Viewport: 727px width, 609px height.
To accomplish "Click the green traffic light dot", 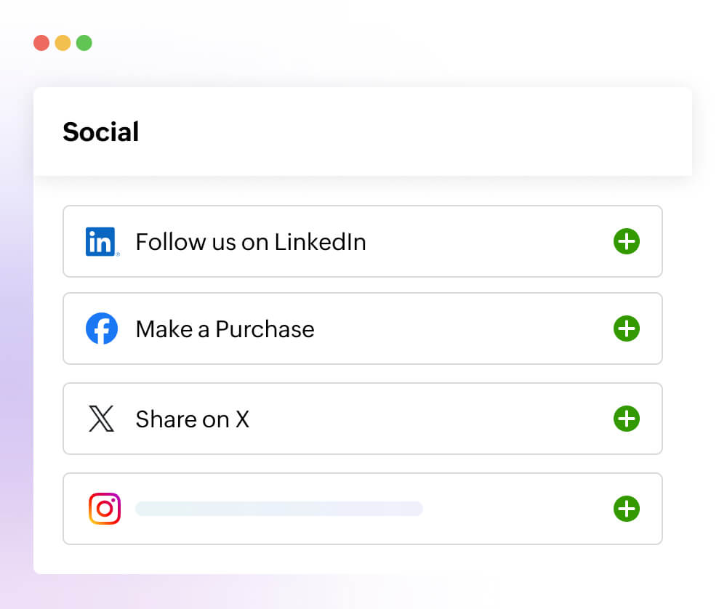I will click(85, 43).
